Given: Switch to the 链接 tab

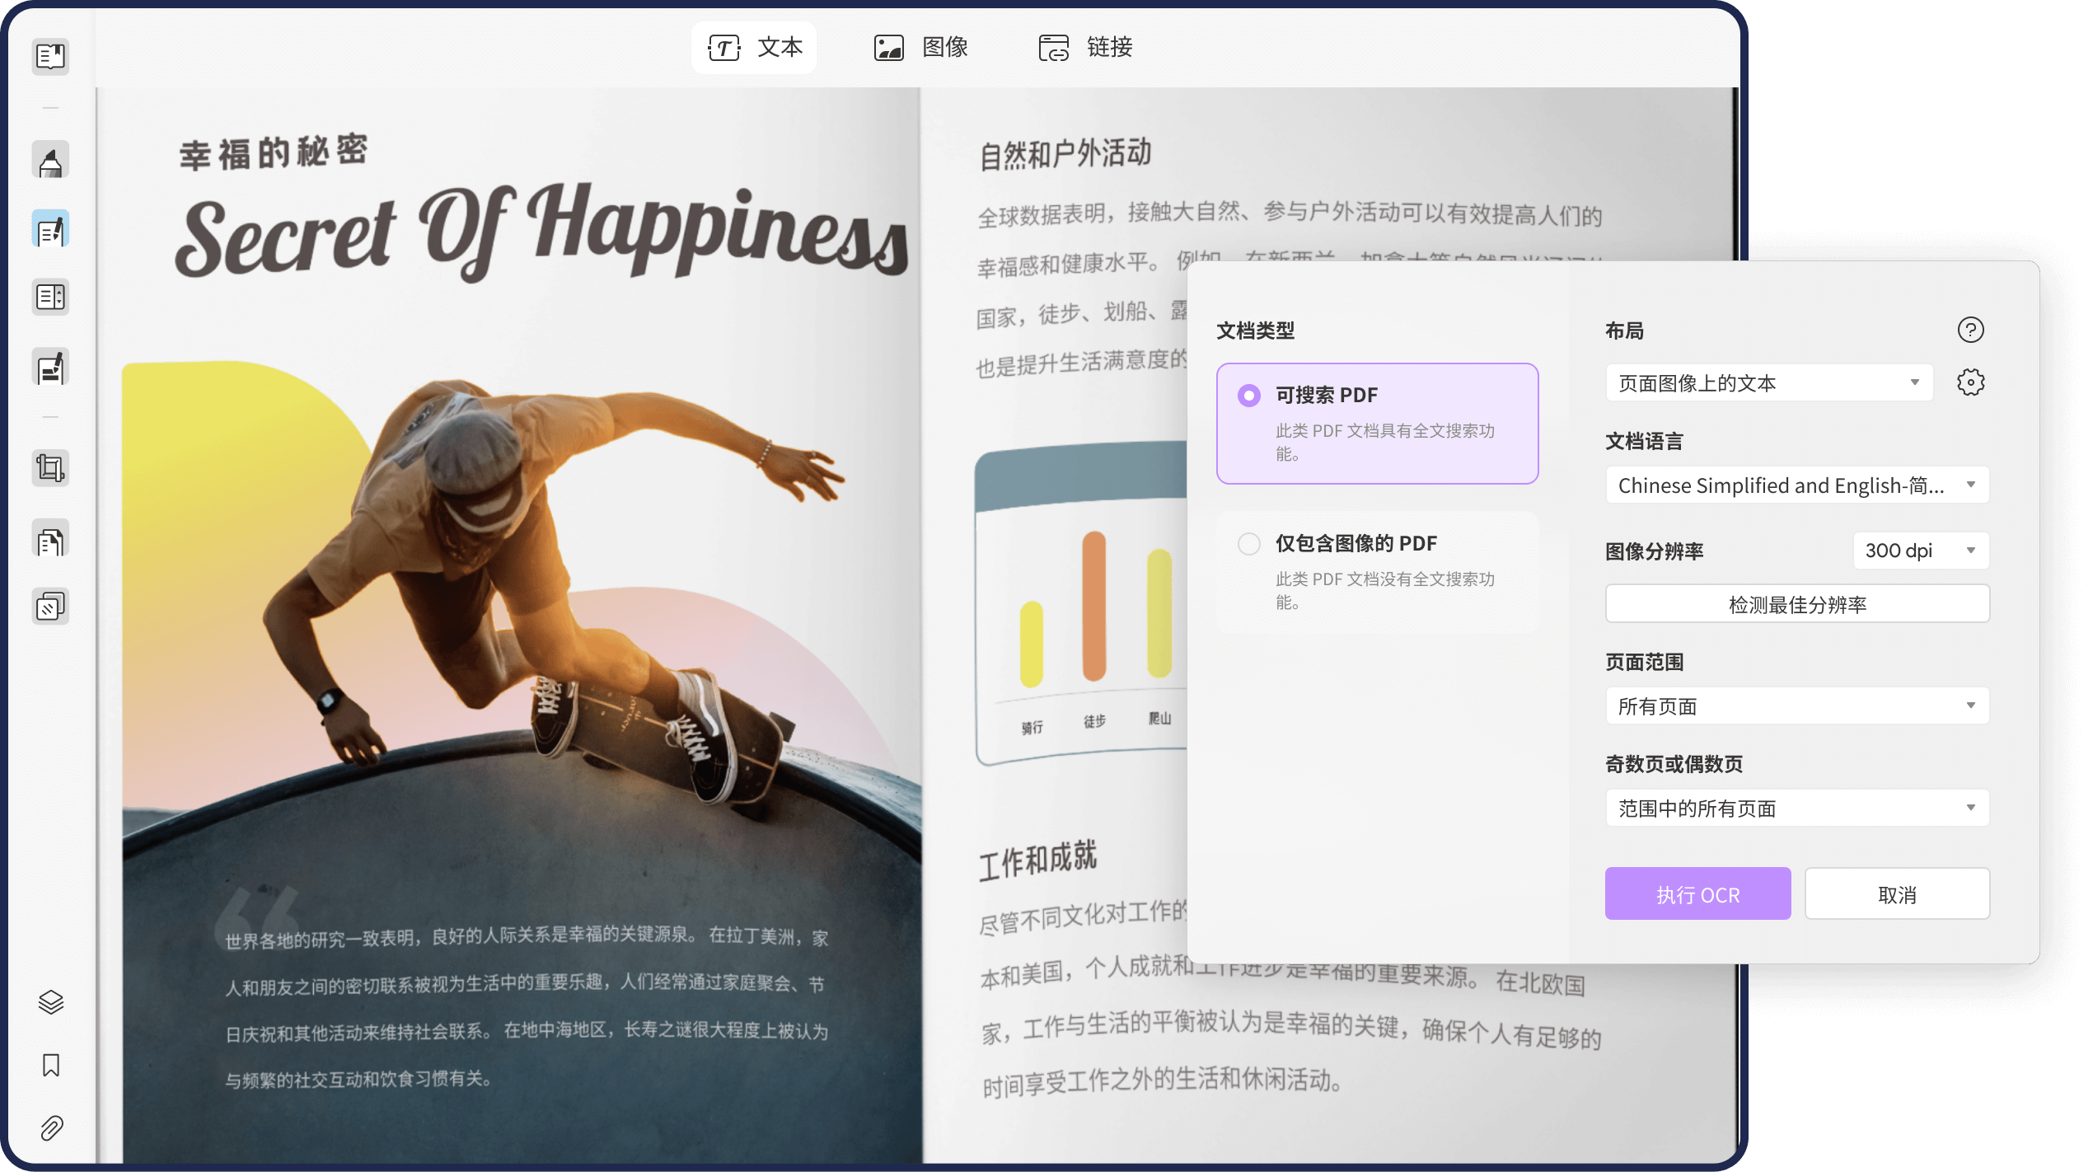Looking at the screenshot, I should [x=1086, y=47].
